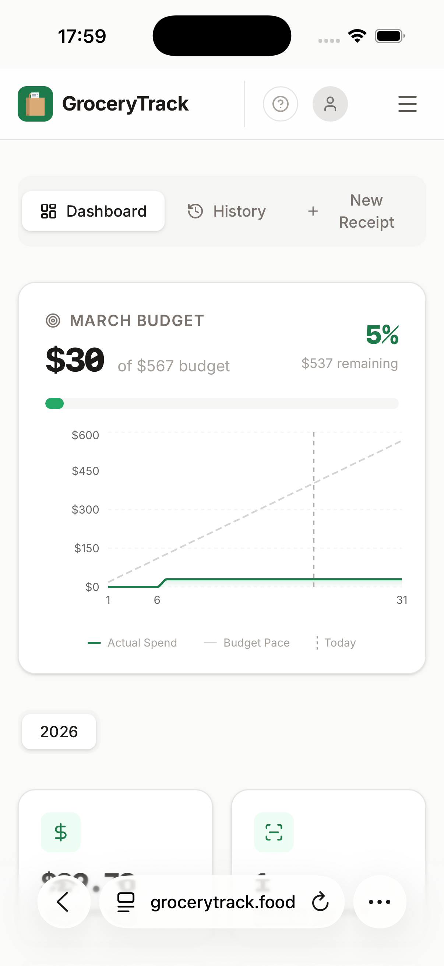Tap the grocerytrack.food address bar
Viewport: 444px width, 966px height.
click(x=222, y=902)
